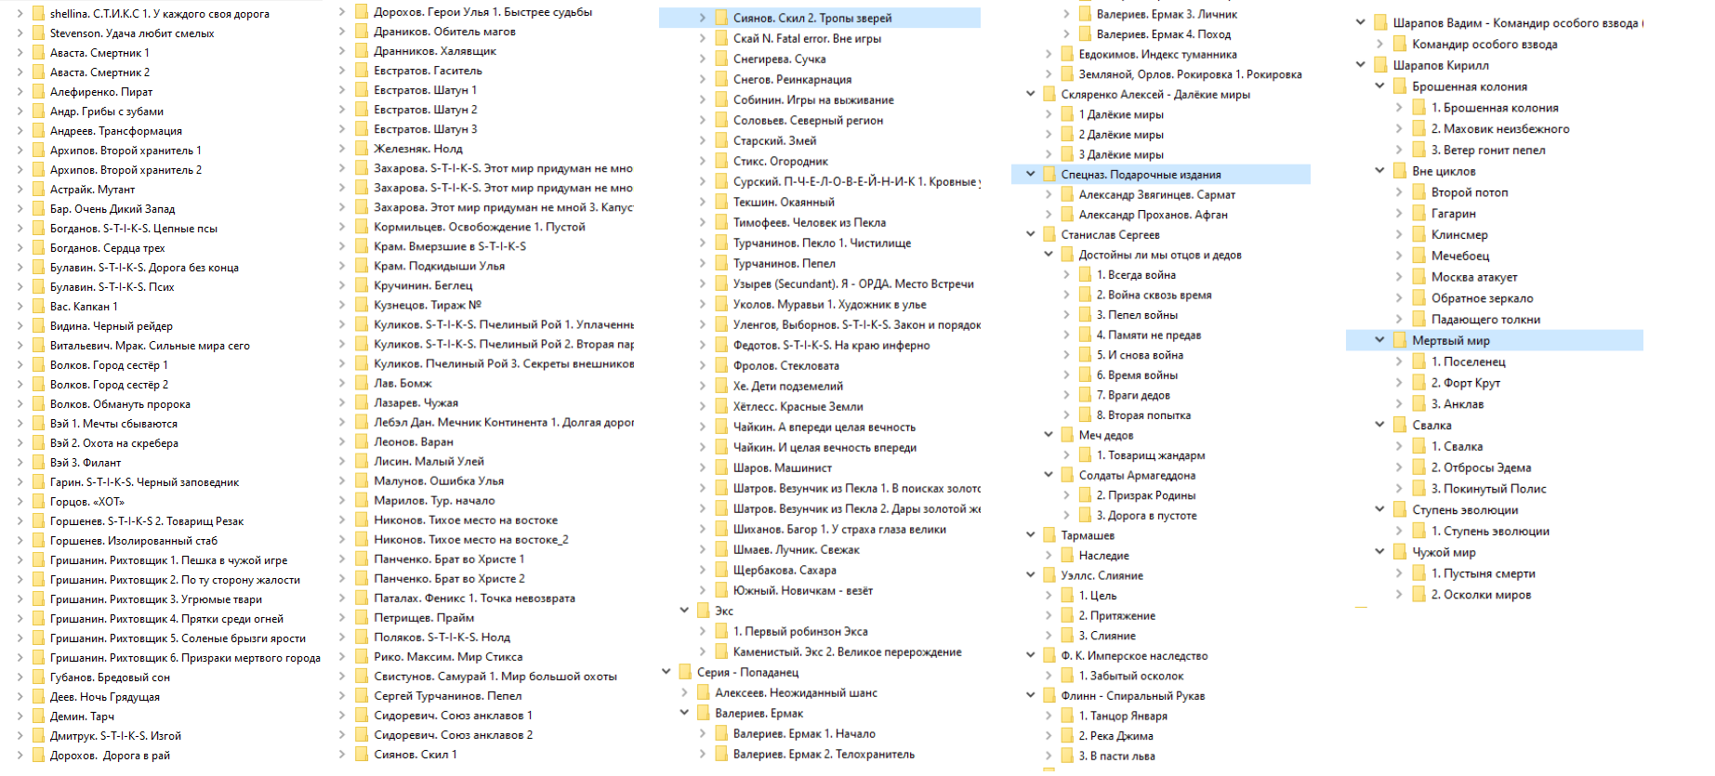The width and height of the screenshot is (1715, 776).
Task: Select Командир особого взвода subfolder
Action: (1484, 44)
